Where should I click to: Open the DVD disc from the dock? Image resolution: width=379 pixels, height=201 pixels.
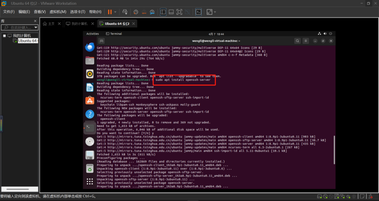[x=90, y=141]
